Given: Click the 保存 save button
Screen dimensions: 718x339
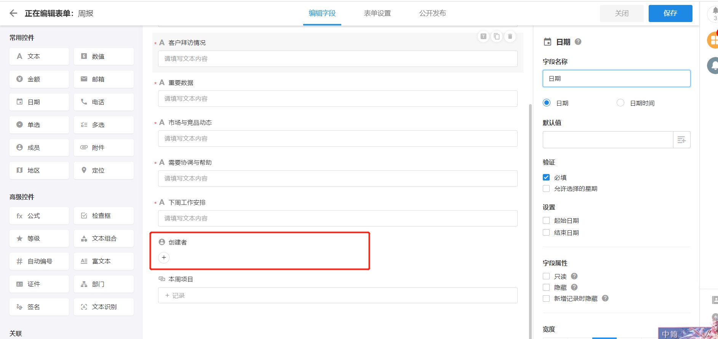Looking at the screenshot, I should pos(670,13).
